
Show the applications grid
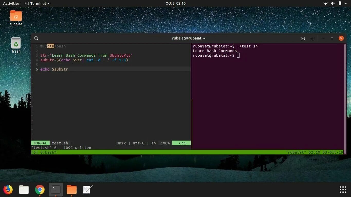tap(343, 190)
